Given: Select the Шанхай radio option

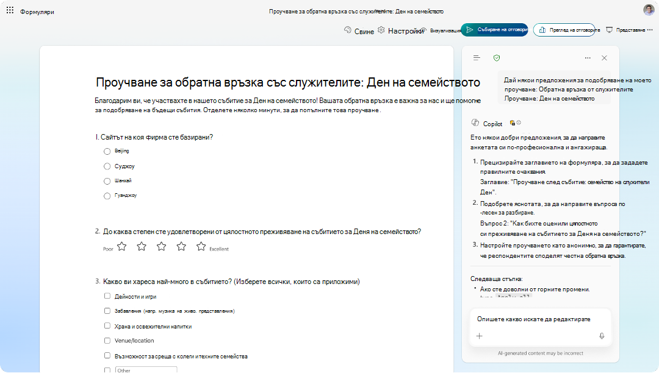Looking at the screenshot, I should [107, 181].
